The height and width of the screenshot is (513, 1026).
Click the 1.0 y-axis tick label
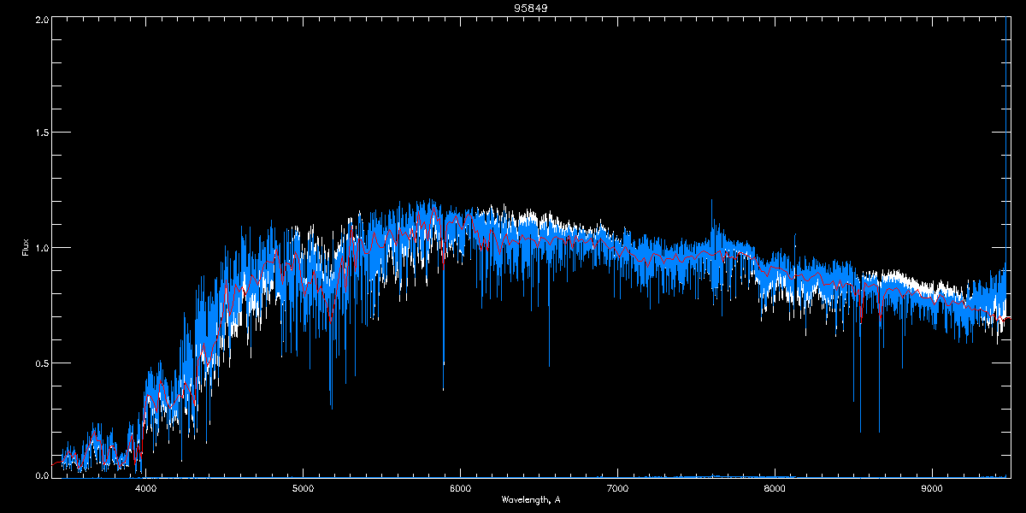click(x=41, y=248)
